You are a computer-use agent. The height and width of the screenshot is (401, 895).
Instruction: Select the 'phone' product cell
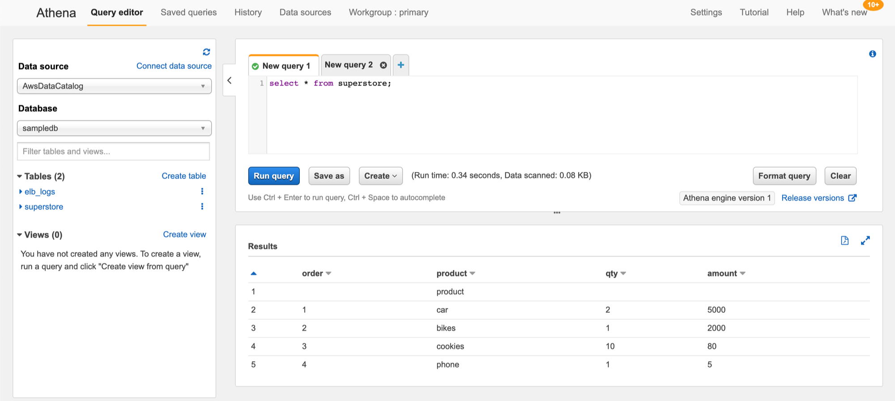click(447, 365)
